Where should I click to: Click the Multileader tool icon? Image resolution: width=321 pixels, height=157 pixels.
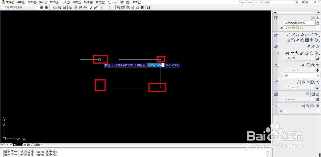pyautogui.click(x=298, y=82)
